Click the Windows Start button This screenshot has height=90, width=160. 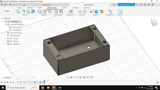click(3, 88)
